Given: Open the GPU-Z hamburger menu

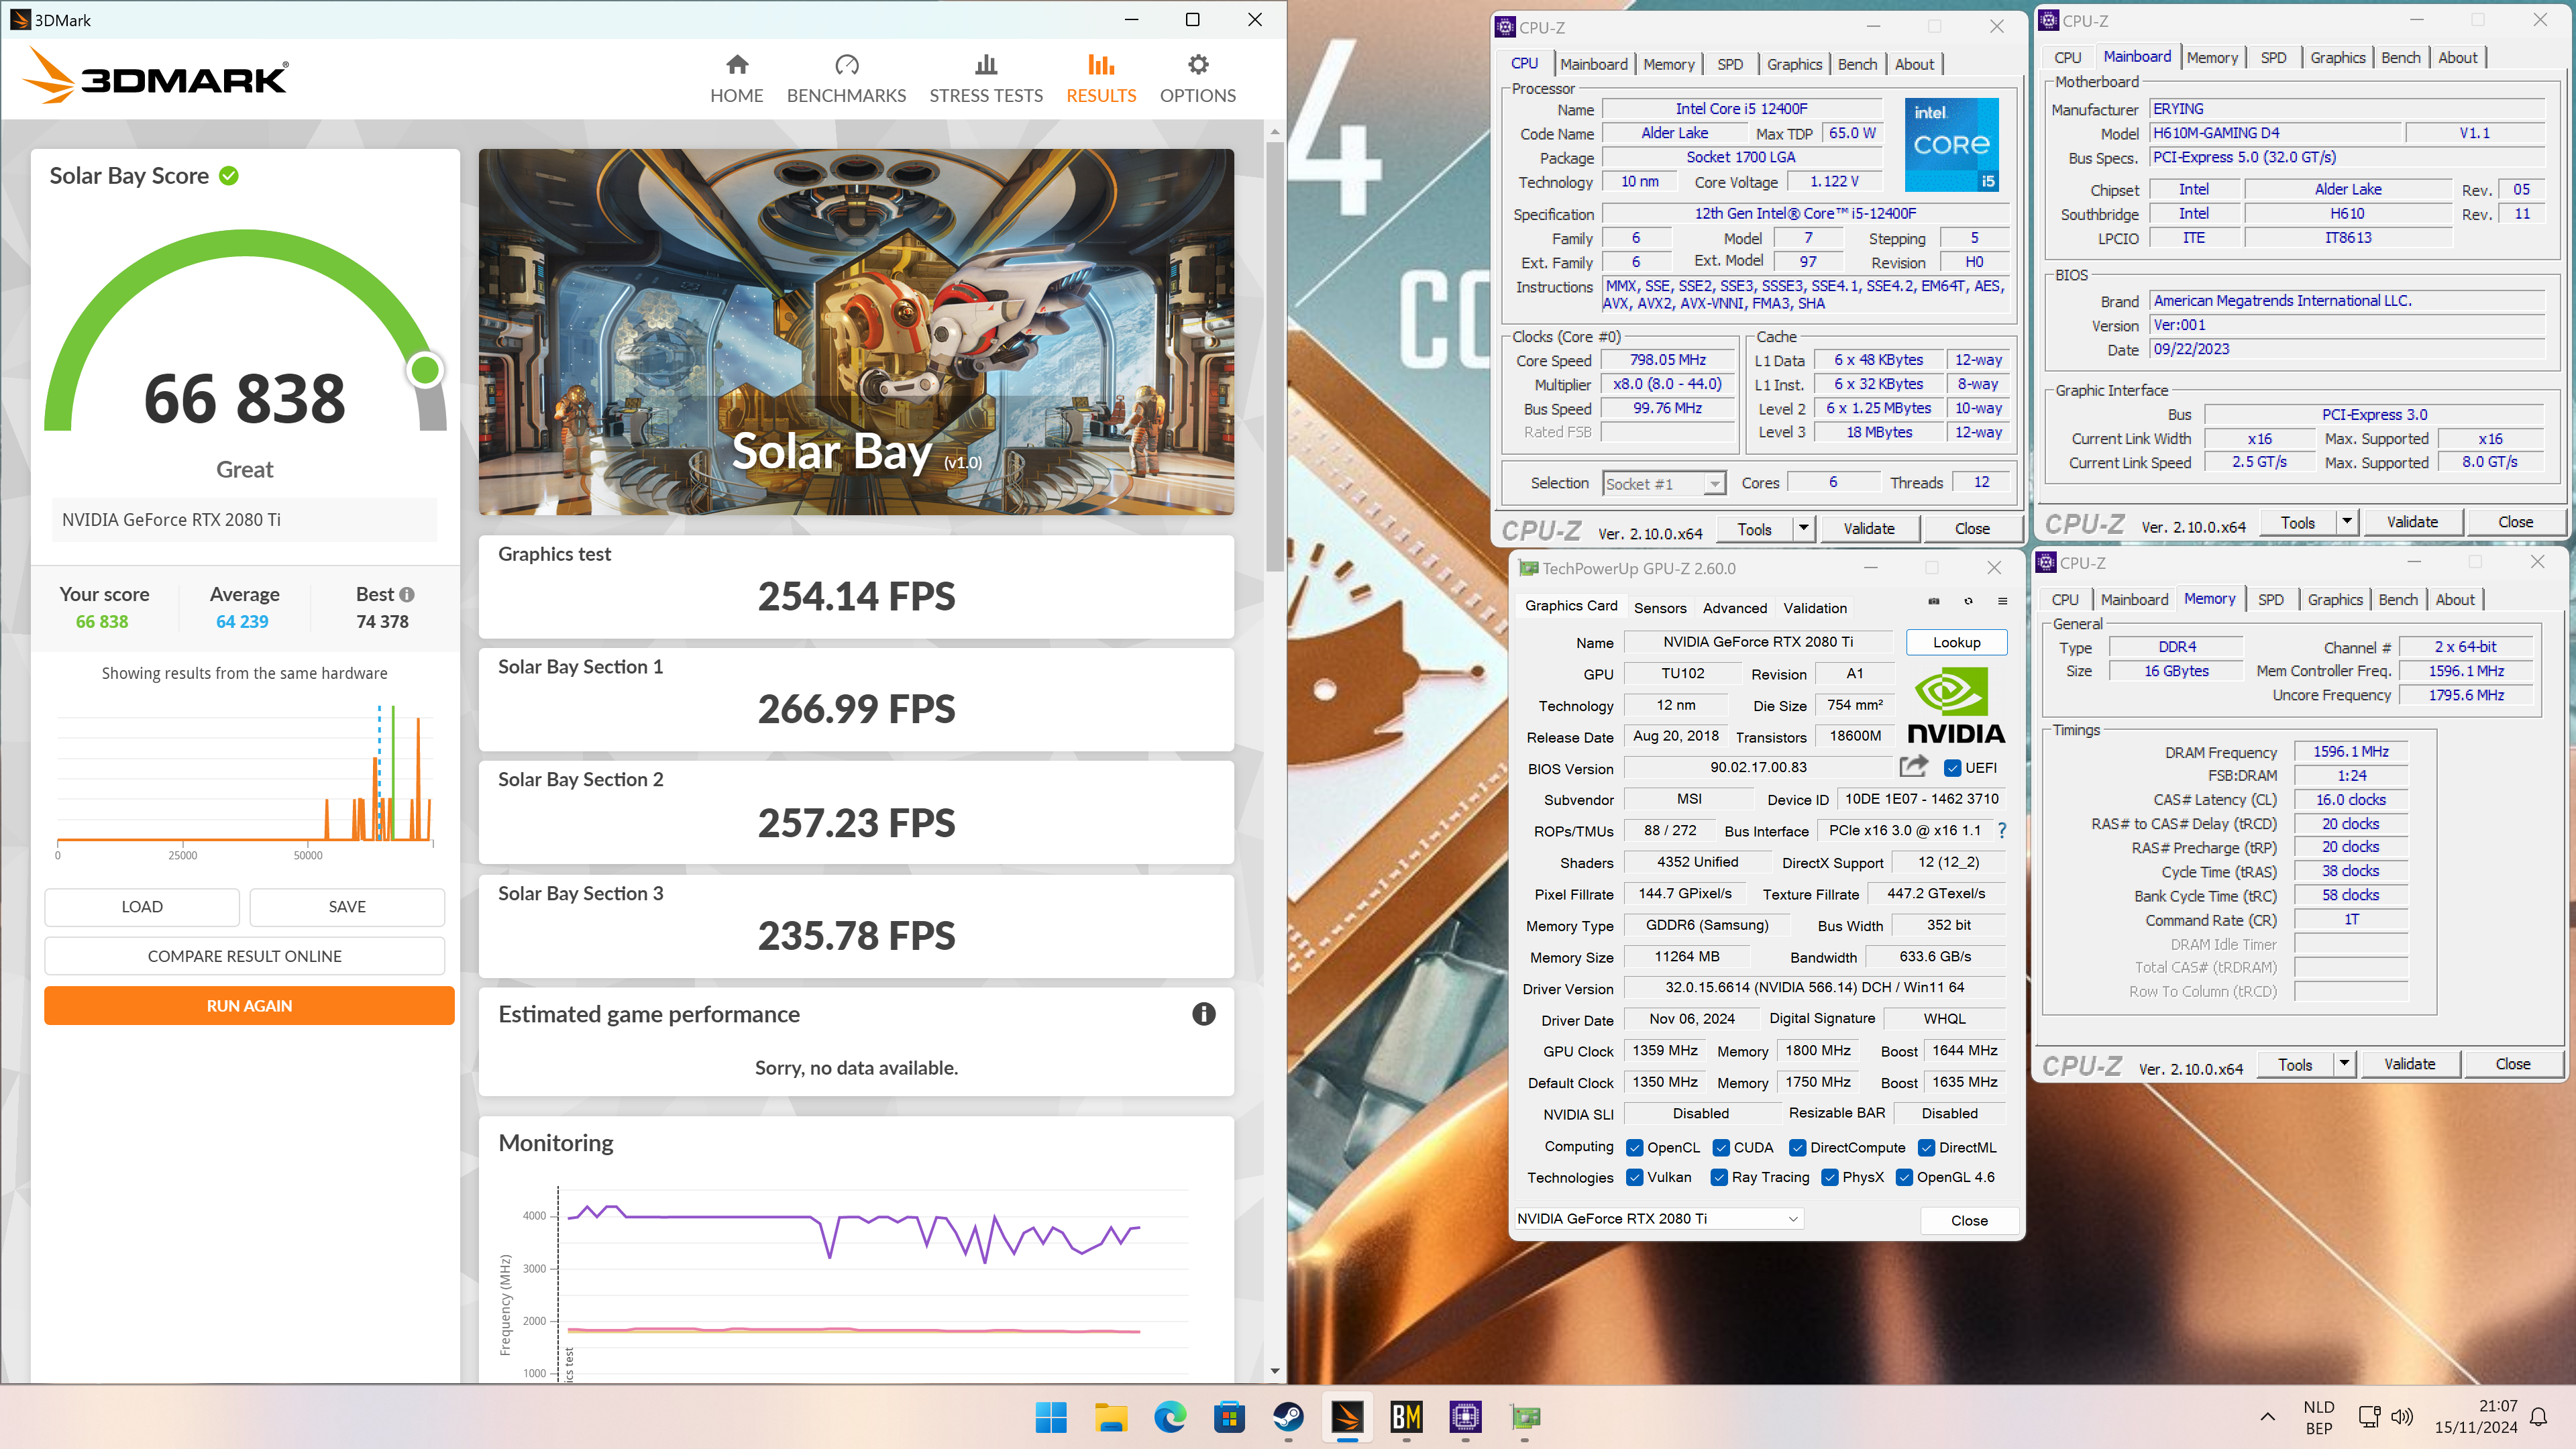Looking at the screenshot, I should pyautogui.click(x=2002, y=601).
